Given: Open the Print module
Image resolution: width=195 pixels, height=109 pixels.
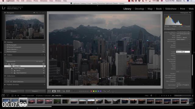Looking at the screenshot, I should 183,9.
